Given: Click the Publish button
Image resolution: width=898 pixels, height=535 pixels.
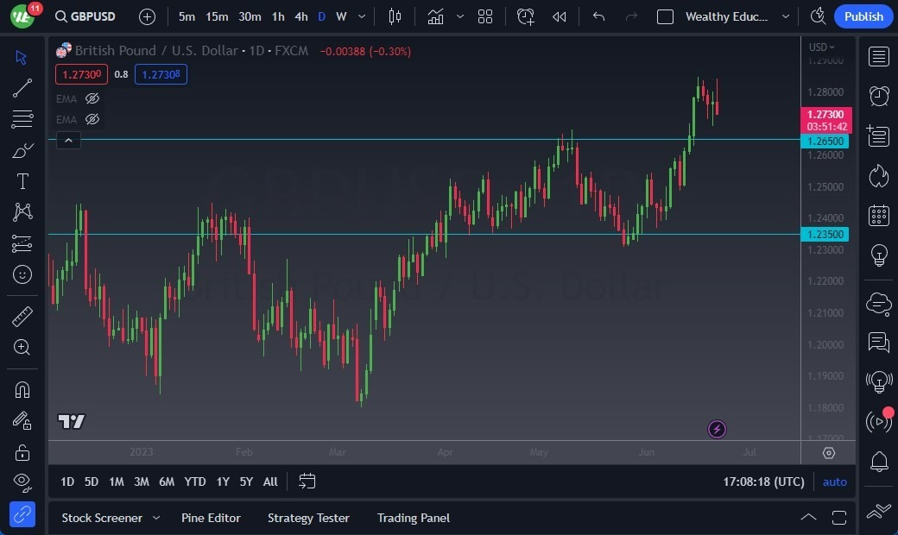Looking at the screenshot, I should click(x=863, y=16).
